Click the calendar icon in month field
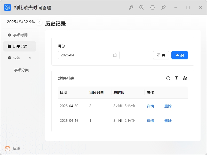 click(115, 55)
